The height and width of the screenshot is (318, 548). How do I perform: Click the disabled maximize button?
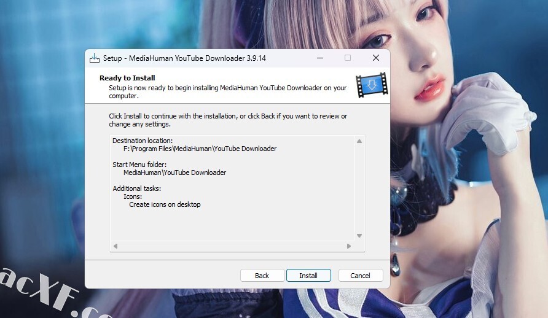point(347,58)
